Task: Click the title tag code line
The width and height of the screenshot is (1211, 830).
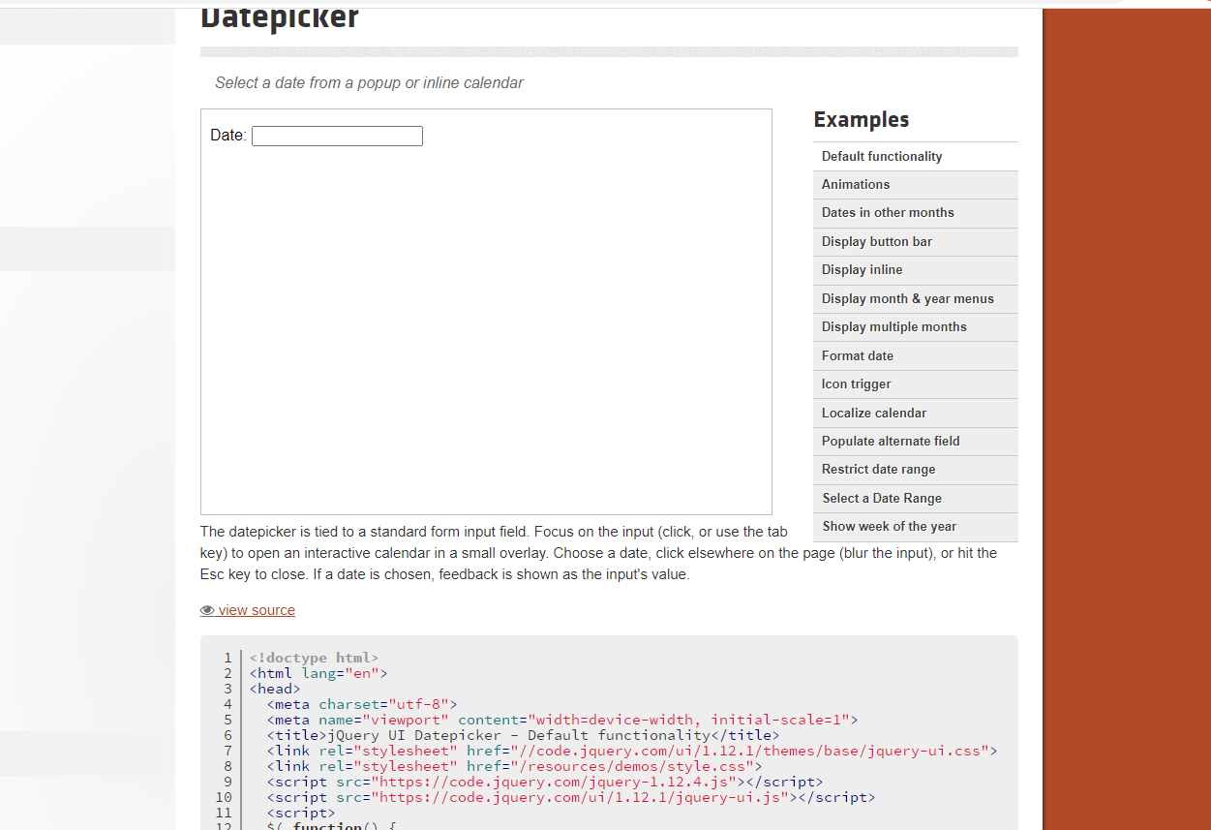Action: point(523,735)
